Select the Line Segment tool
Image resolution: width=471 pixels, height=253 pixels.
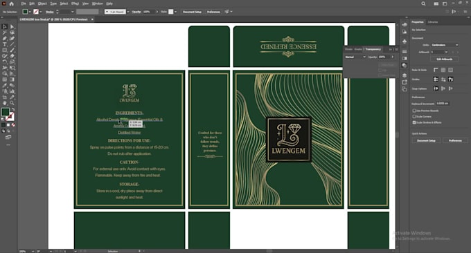click(x=12, y=44)
